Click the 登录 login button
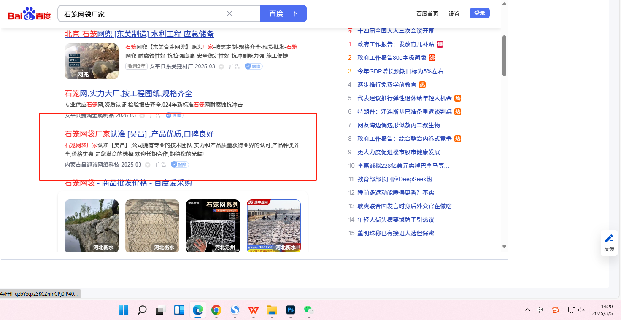Image resolution: width=621 pixels, height=320 pixels. click(480, 13)
